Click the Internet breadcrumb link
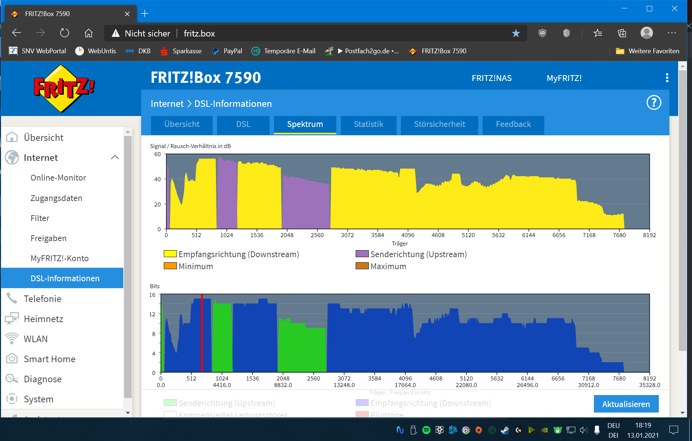The height and width of the screenshot is (441, 692). click(167, 104)
